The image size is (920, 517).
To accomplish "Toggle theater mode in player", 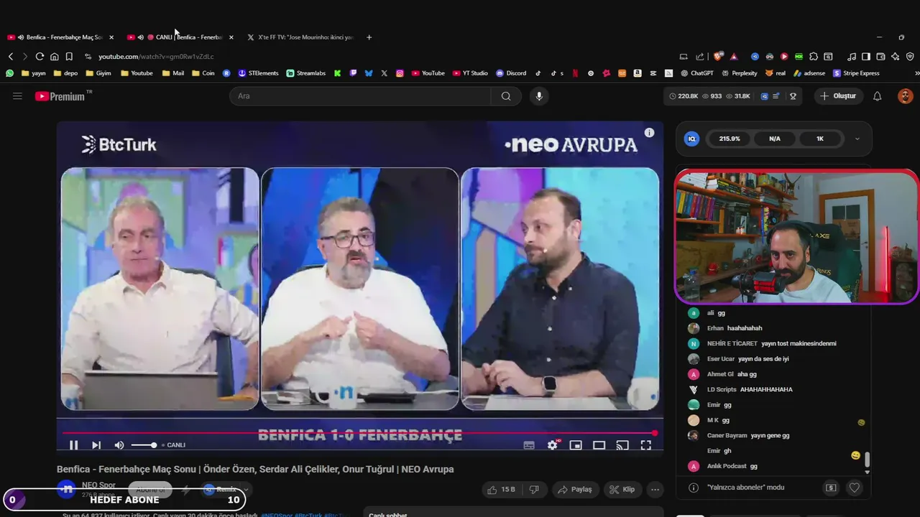I will [x=599, y=445].
